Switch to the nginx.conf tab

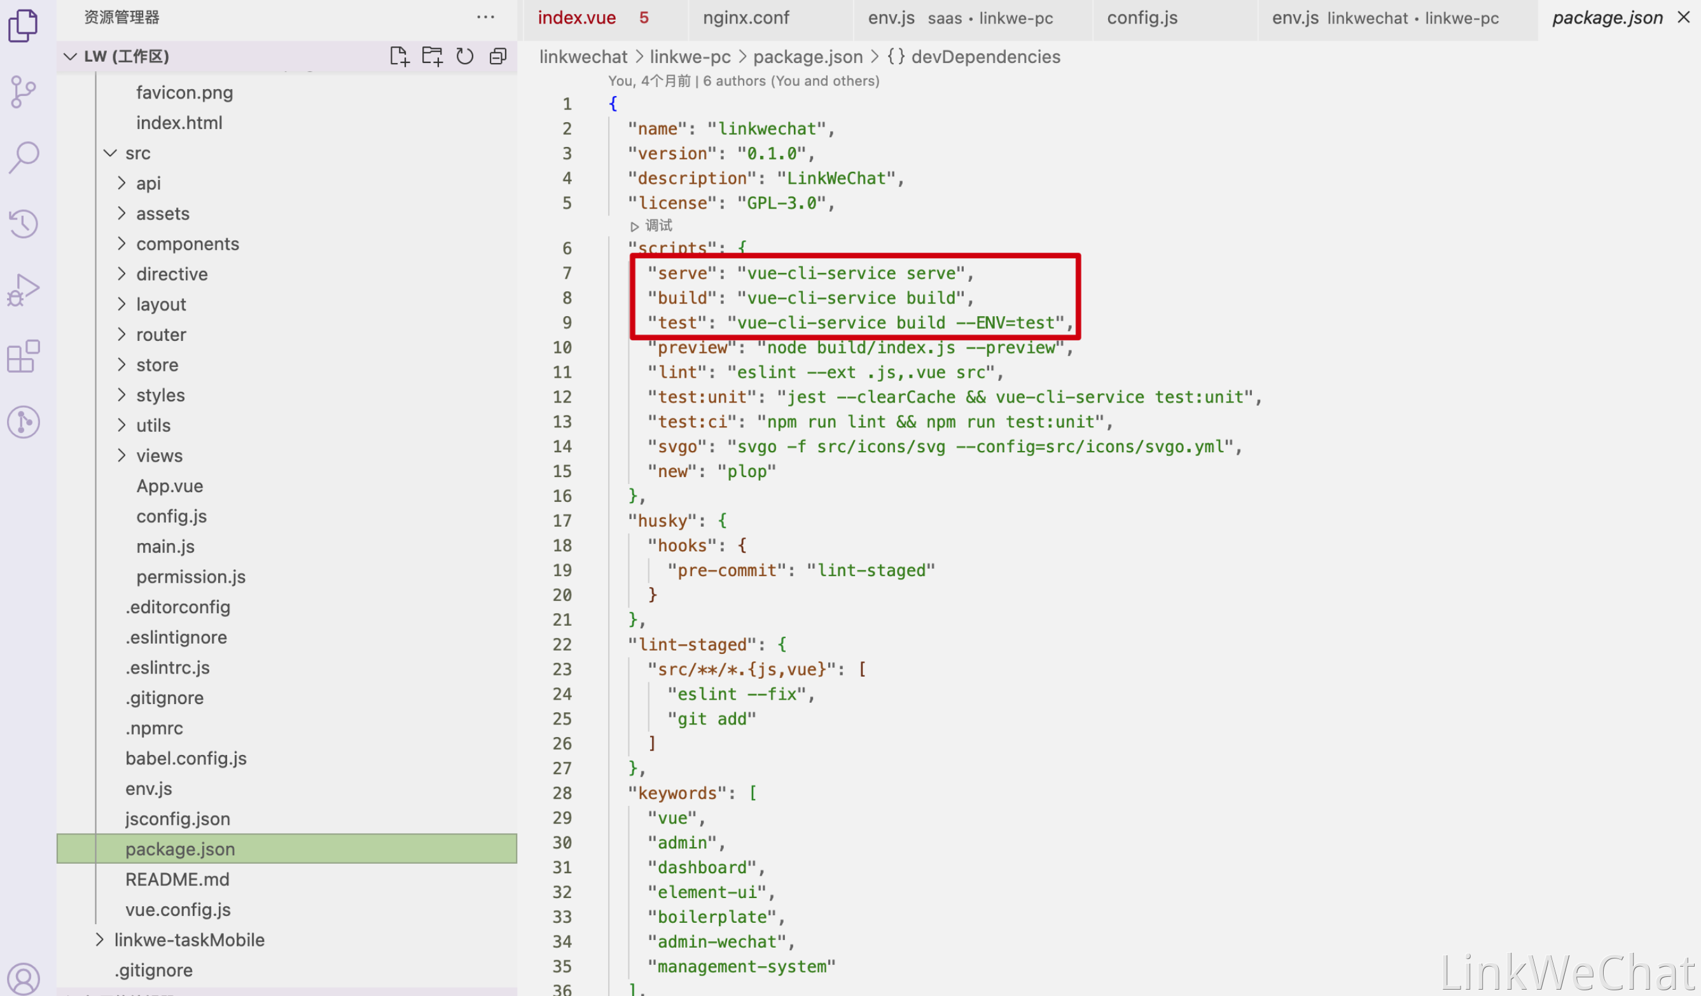[x=746, y=18]
